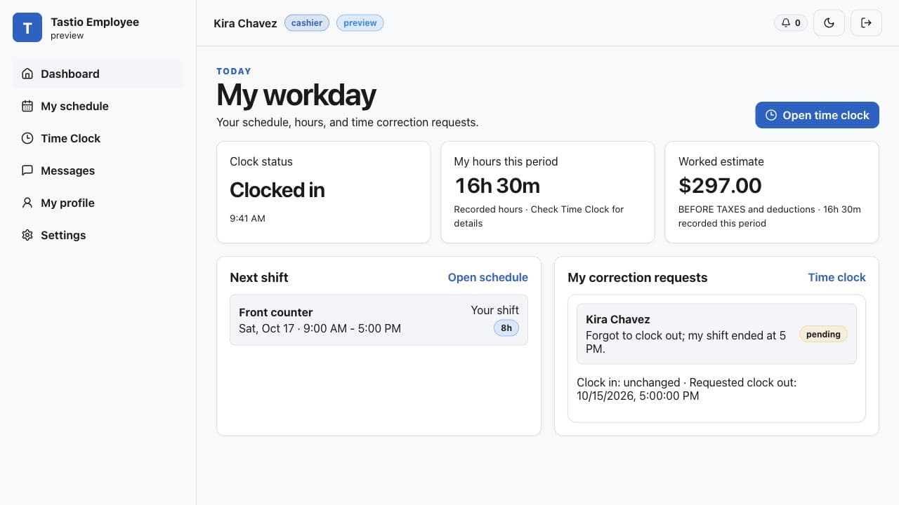Click the Sat, Oct 17 shift time text
This screenshot has height=505, width=899.
[x=320, y=328]
